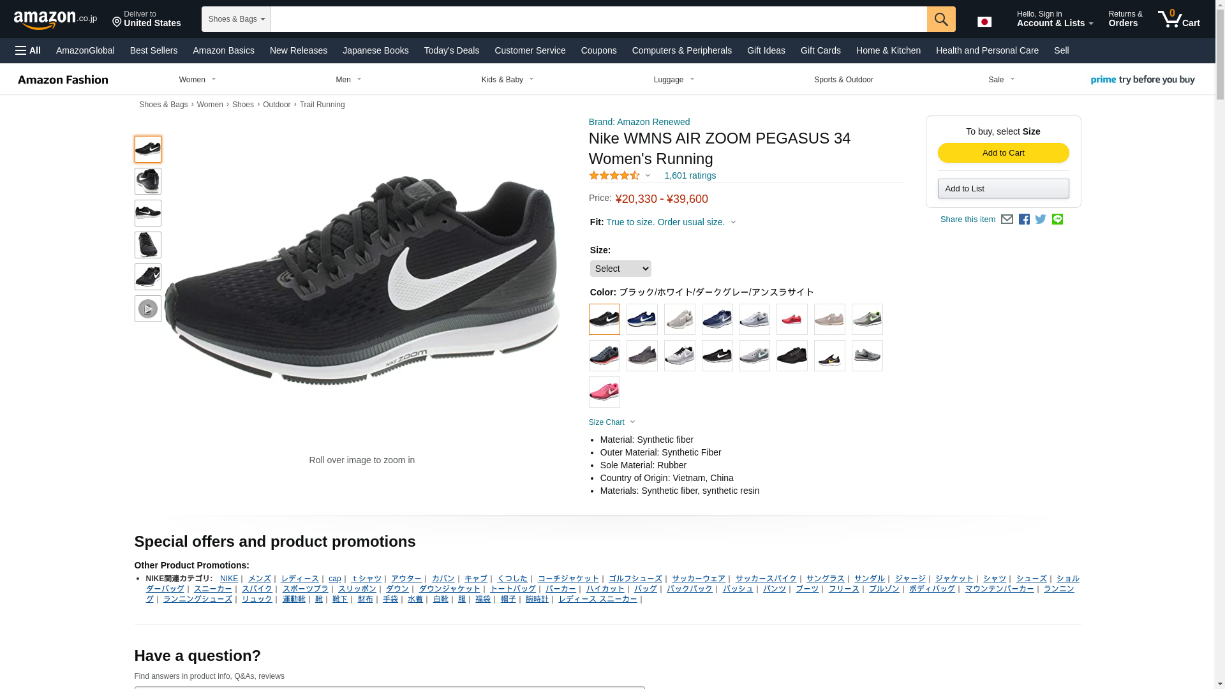Viewport: 1225px width, 689px height.
Task: Click the search magnifier button
Action: [x=941, y=19]
